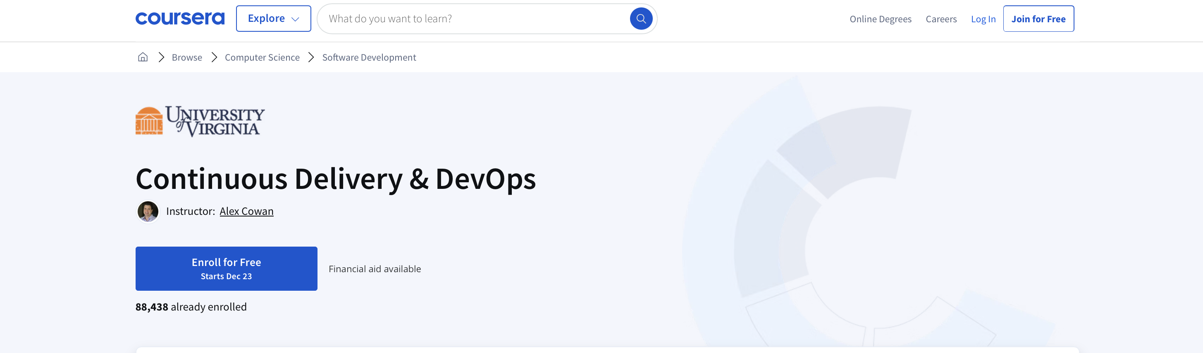Click the Coursera logo
The image size is (1203, 353).
point(180,19)
